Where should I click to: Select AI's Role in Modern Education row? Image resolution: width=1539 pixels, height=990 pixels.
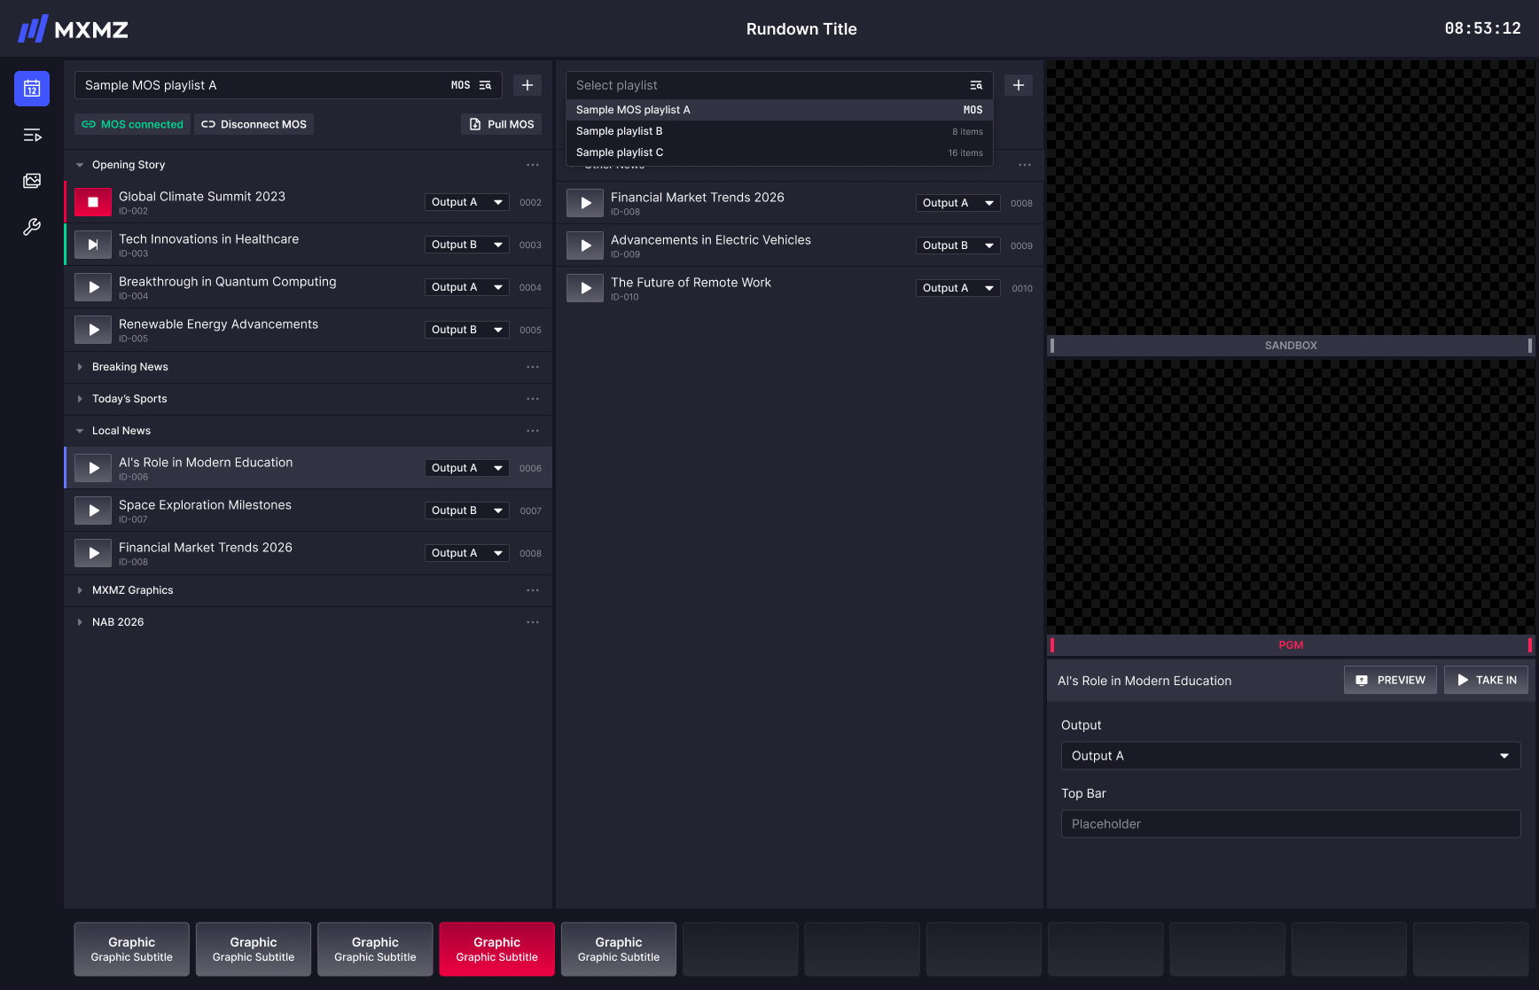pos(309,468)
